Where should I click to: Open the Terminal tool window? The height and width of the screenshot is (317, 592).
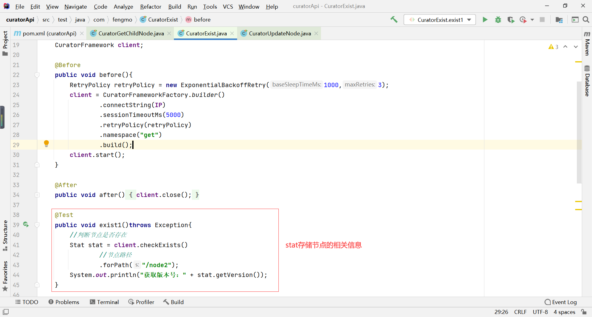coord(104,302)
